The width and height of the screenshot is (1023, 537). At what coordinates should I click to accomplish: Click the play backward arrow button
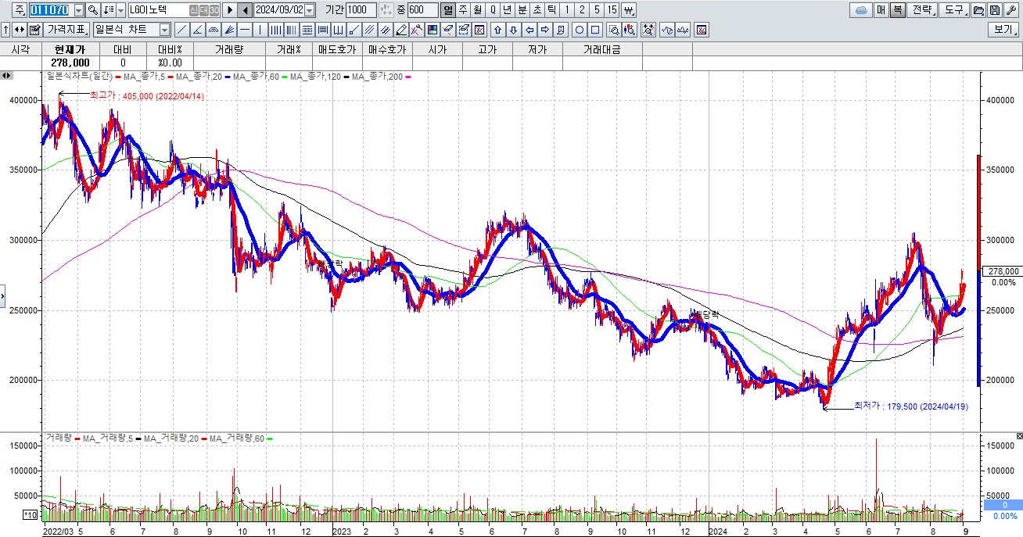245,10
